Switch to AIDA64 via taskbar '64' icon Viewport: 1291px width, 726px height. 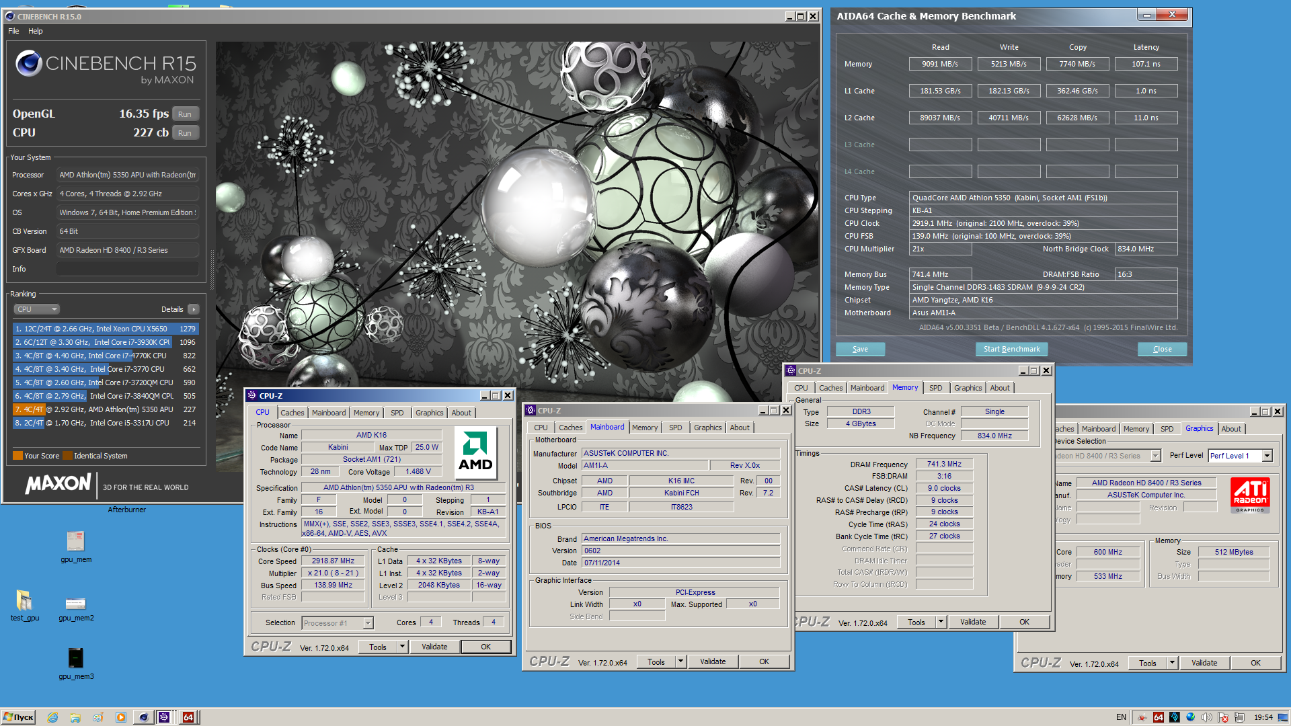point(189,717)
